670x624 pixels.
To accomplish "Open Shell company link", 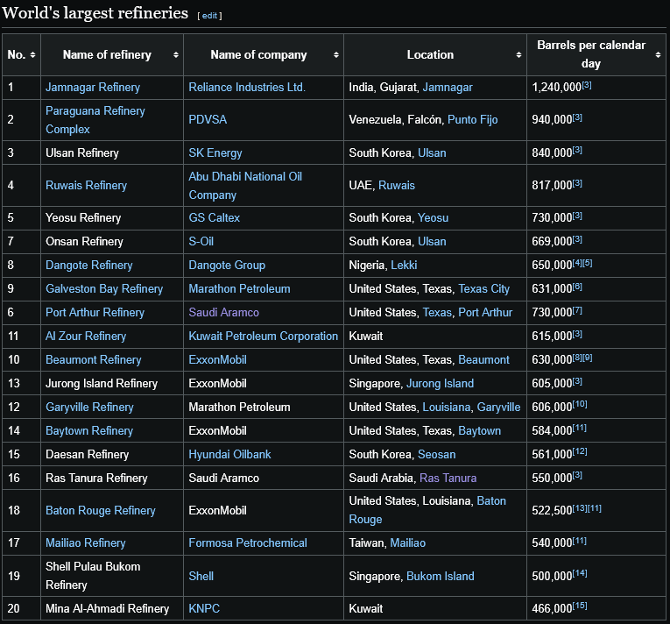I will [x=201, y=576].
